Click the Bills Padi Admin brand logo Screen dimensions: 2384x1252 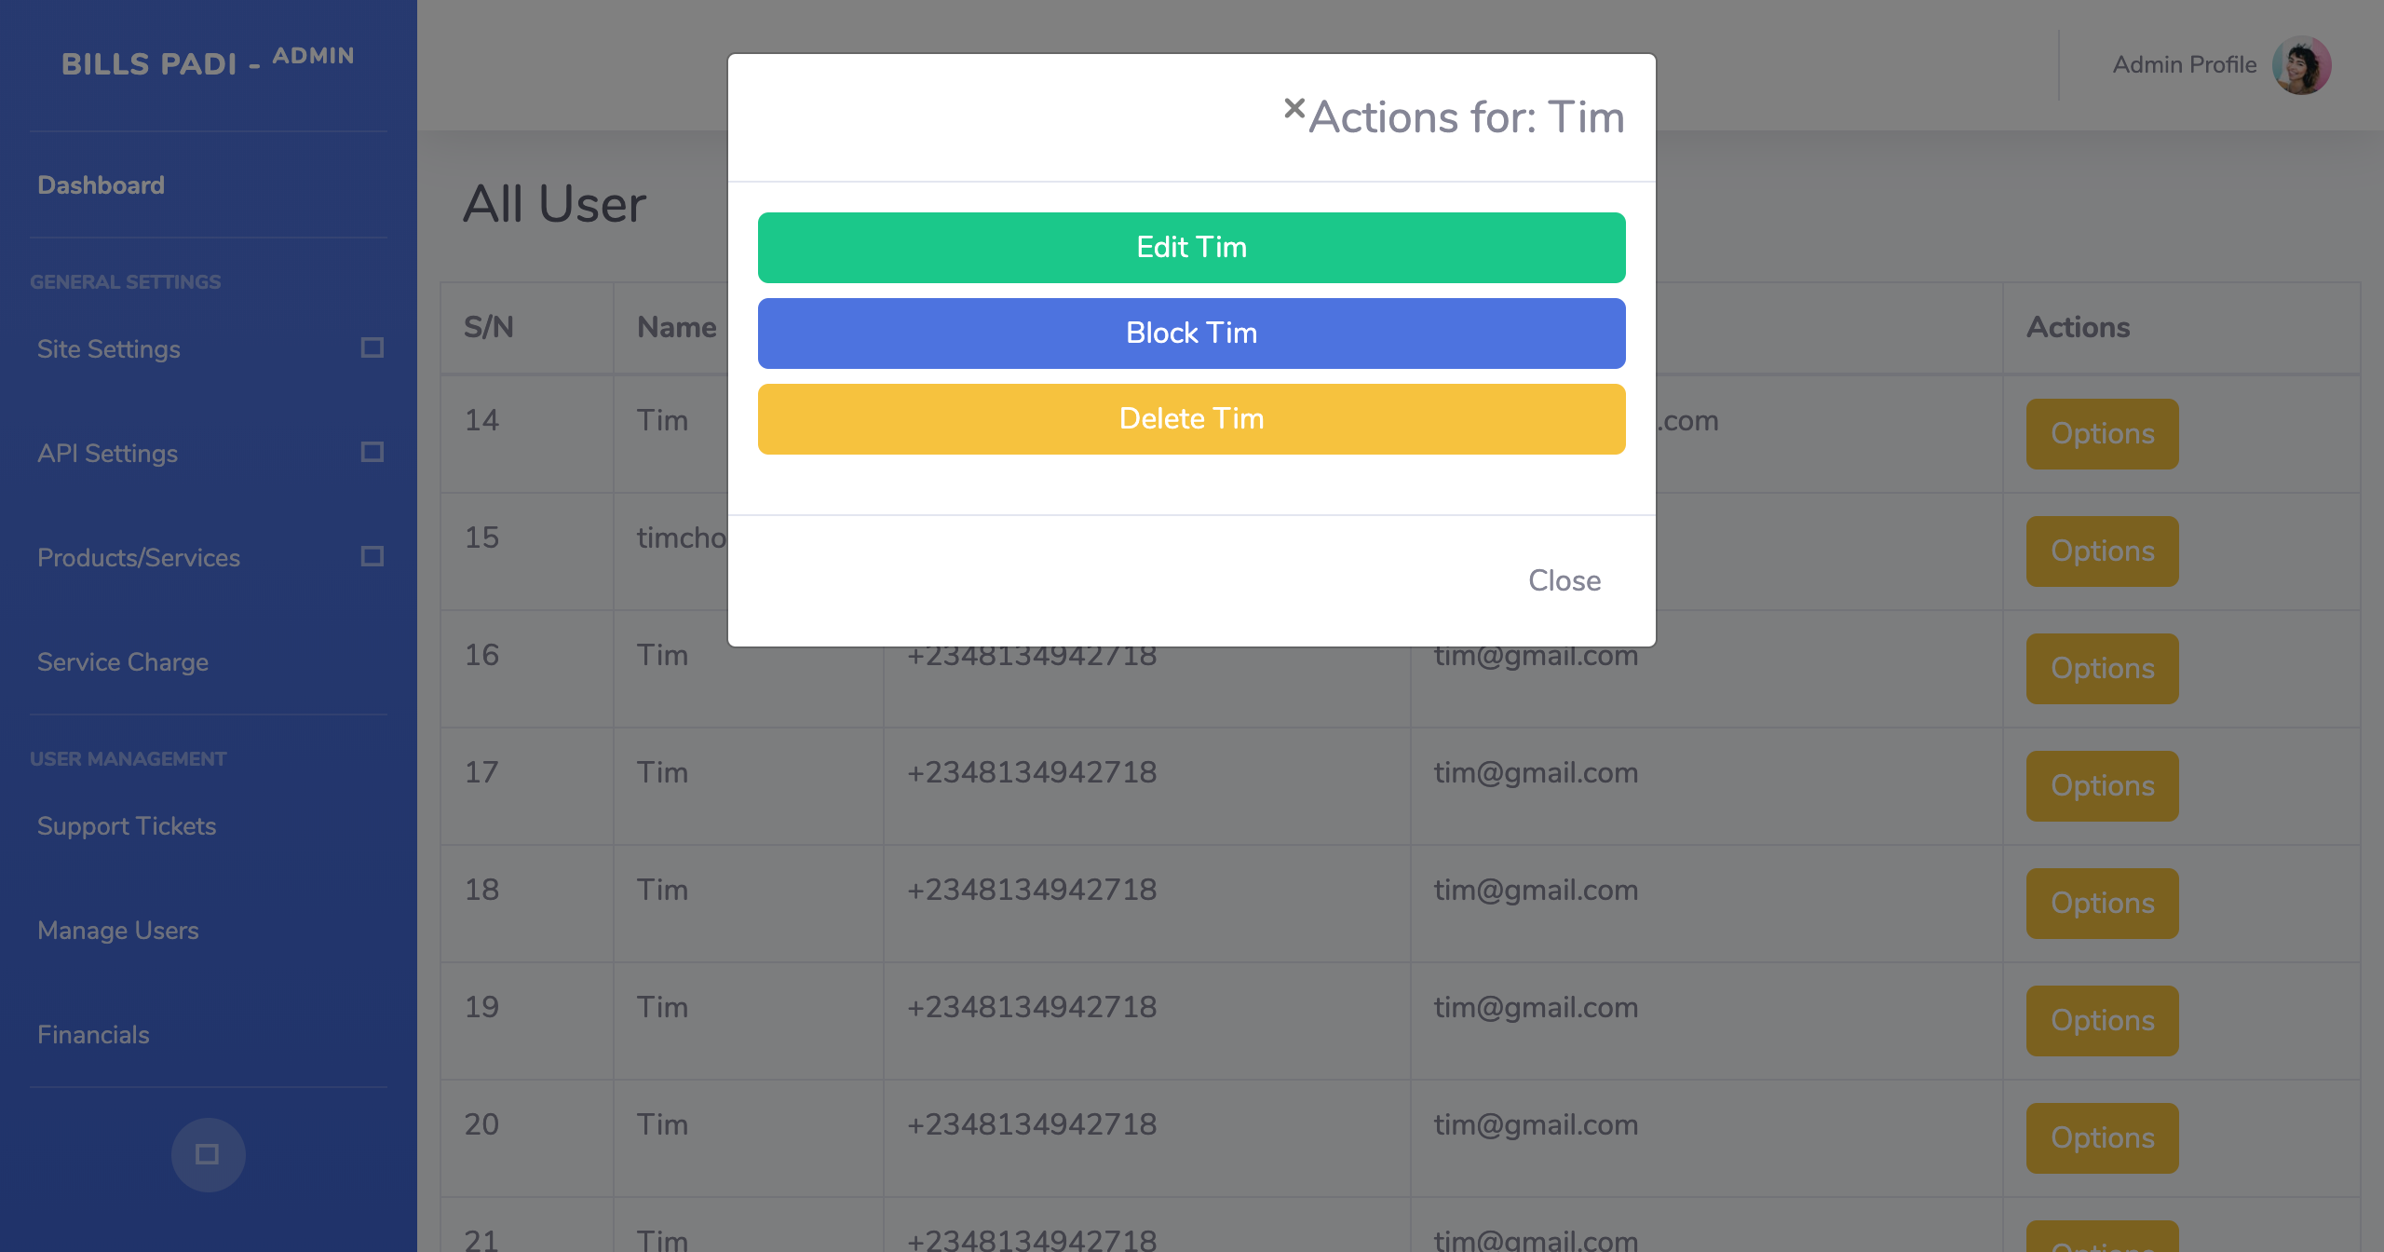208,61
